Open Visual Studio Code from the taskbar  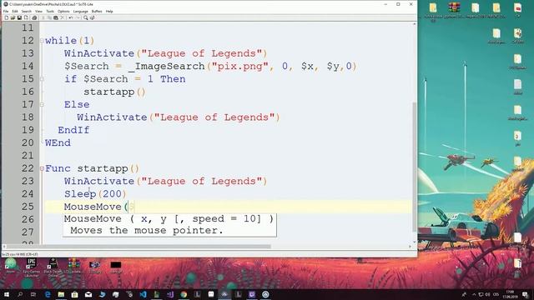pyautogui.click(x=143, y=294)
